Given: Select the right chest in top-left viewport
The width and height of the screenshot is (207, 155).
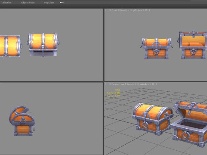Looking at the screenshot, I should (43, 45).
